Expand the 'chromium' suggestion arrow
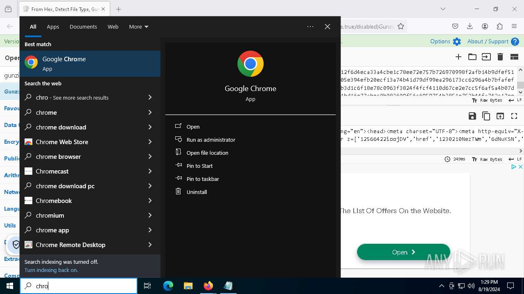Viewport: 524px width, 294px height. pyautogui.click(x=150, y=215)
